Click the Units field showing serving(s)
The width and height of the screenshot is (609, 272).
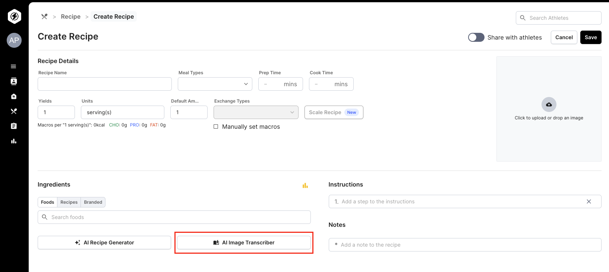point(123,112)
